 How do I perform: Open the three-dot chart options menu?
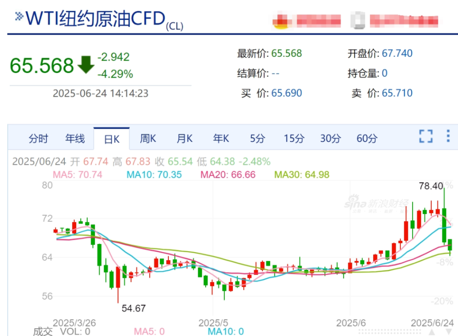[x=448, y=136]
